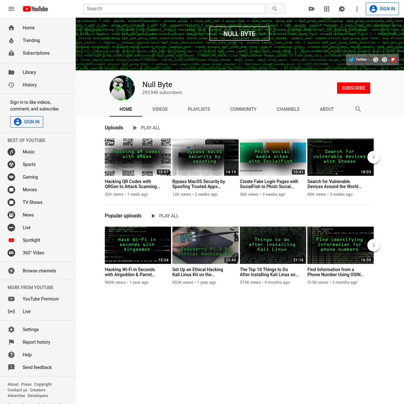Search within the Null Byte channel icon
Viewport: 404px width, 404px height.
358,109
